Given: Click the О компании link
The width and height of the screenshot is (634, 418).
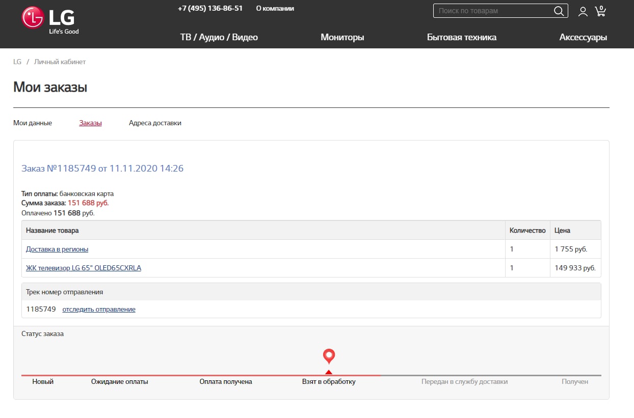Looking at the screenshot, I should 275,9.
